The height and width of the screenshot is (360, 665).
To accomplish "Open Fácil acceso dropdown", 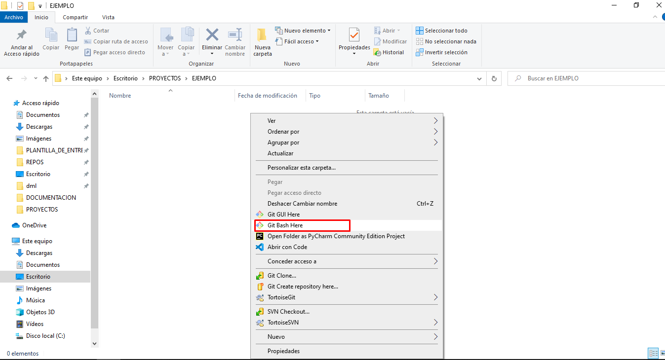I will click(x=297, y=41).
